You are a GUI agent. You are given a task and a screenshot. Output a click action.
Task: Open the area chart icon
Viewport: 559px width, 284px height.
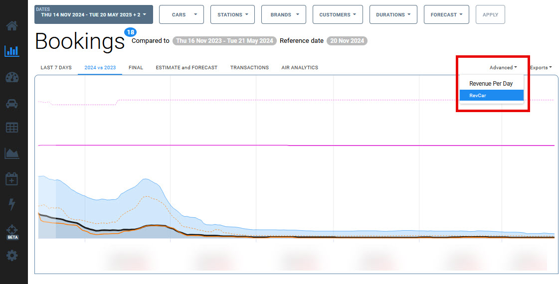click(x=12, y=153)
